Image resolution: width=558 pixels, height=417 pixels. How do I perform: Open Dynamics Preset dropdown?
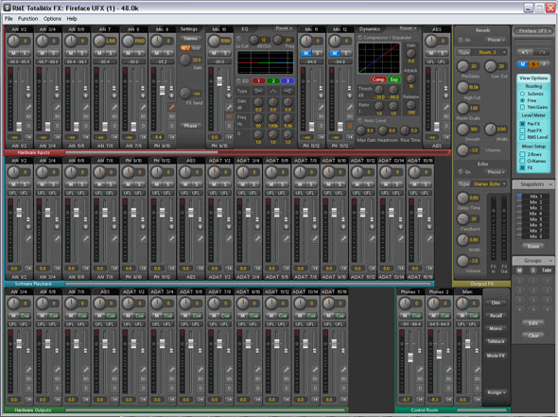coord(408,28)
